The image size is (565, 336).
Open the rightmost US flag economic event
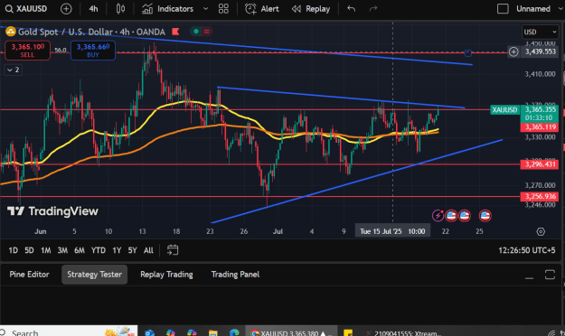click(485, 215)
